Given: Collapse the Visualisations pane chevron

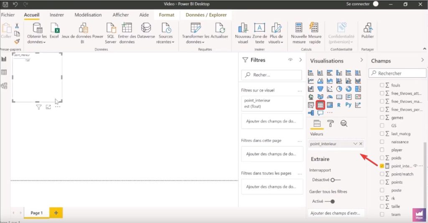Looking at the screenshot, I should click(362, 60).
